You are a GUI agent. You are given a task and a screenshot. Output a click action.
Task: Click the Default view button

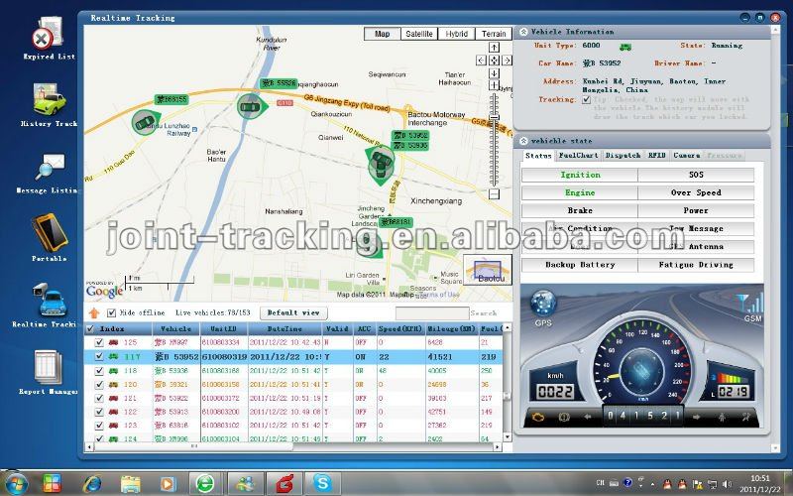pyautogui.click(x=293, y=312)
